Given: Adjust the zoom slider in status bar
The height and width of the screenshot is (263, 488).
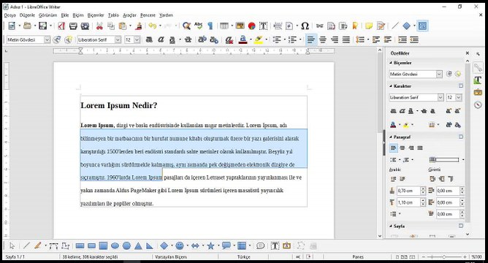Looking at the screenshot, I should pyautogui.click(x=444, y=256).
